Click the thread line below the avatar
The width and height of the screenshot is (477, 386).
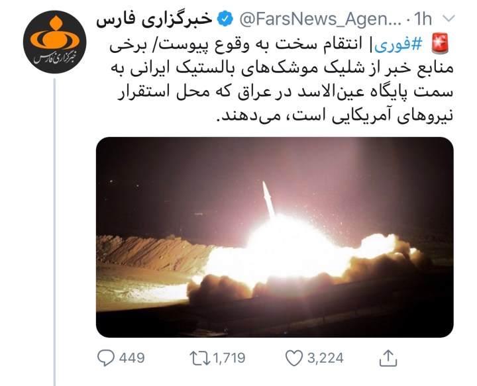click(x=55, y=232)
